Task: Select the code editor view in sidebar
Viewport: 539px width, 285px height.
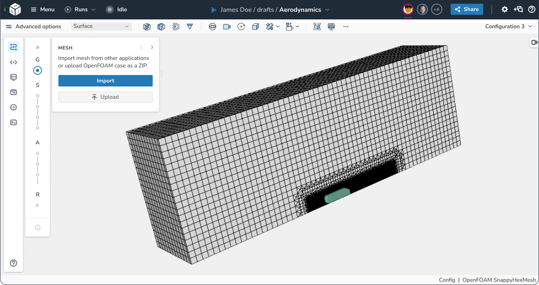Action: point(13,62)
